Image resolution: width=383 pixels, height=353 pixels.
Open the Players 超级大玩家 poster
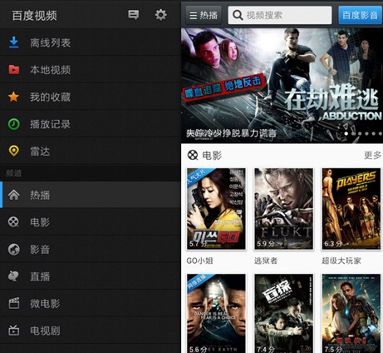tap(351, 209)
